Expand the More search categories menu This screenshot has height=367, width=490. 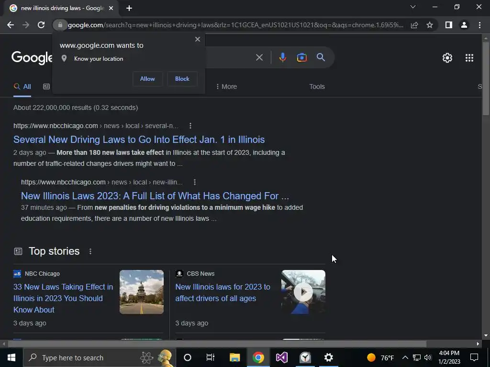pyautogui.click(x=226, y=87)
